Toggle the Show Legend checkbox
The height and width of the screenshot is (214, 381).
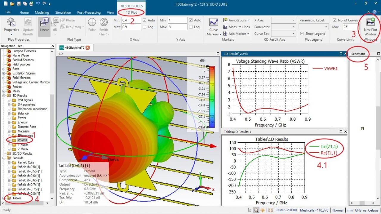(x=303, y=34)
